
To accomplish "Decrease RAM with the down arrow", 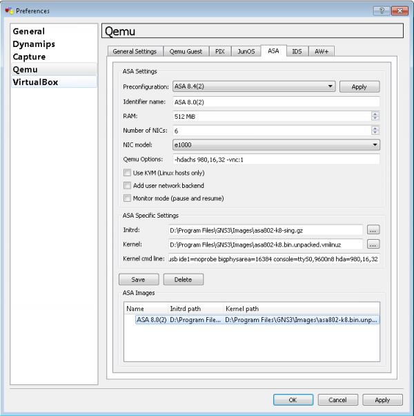I will 375,119.
